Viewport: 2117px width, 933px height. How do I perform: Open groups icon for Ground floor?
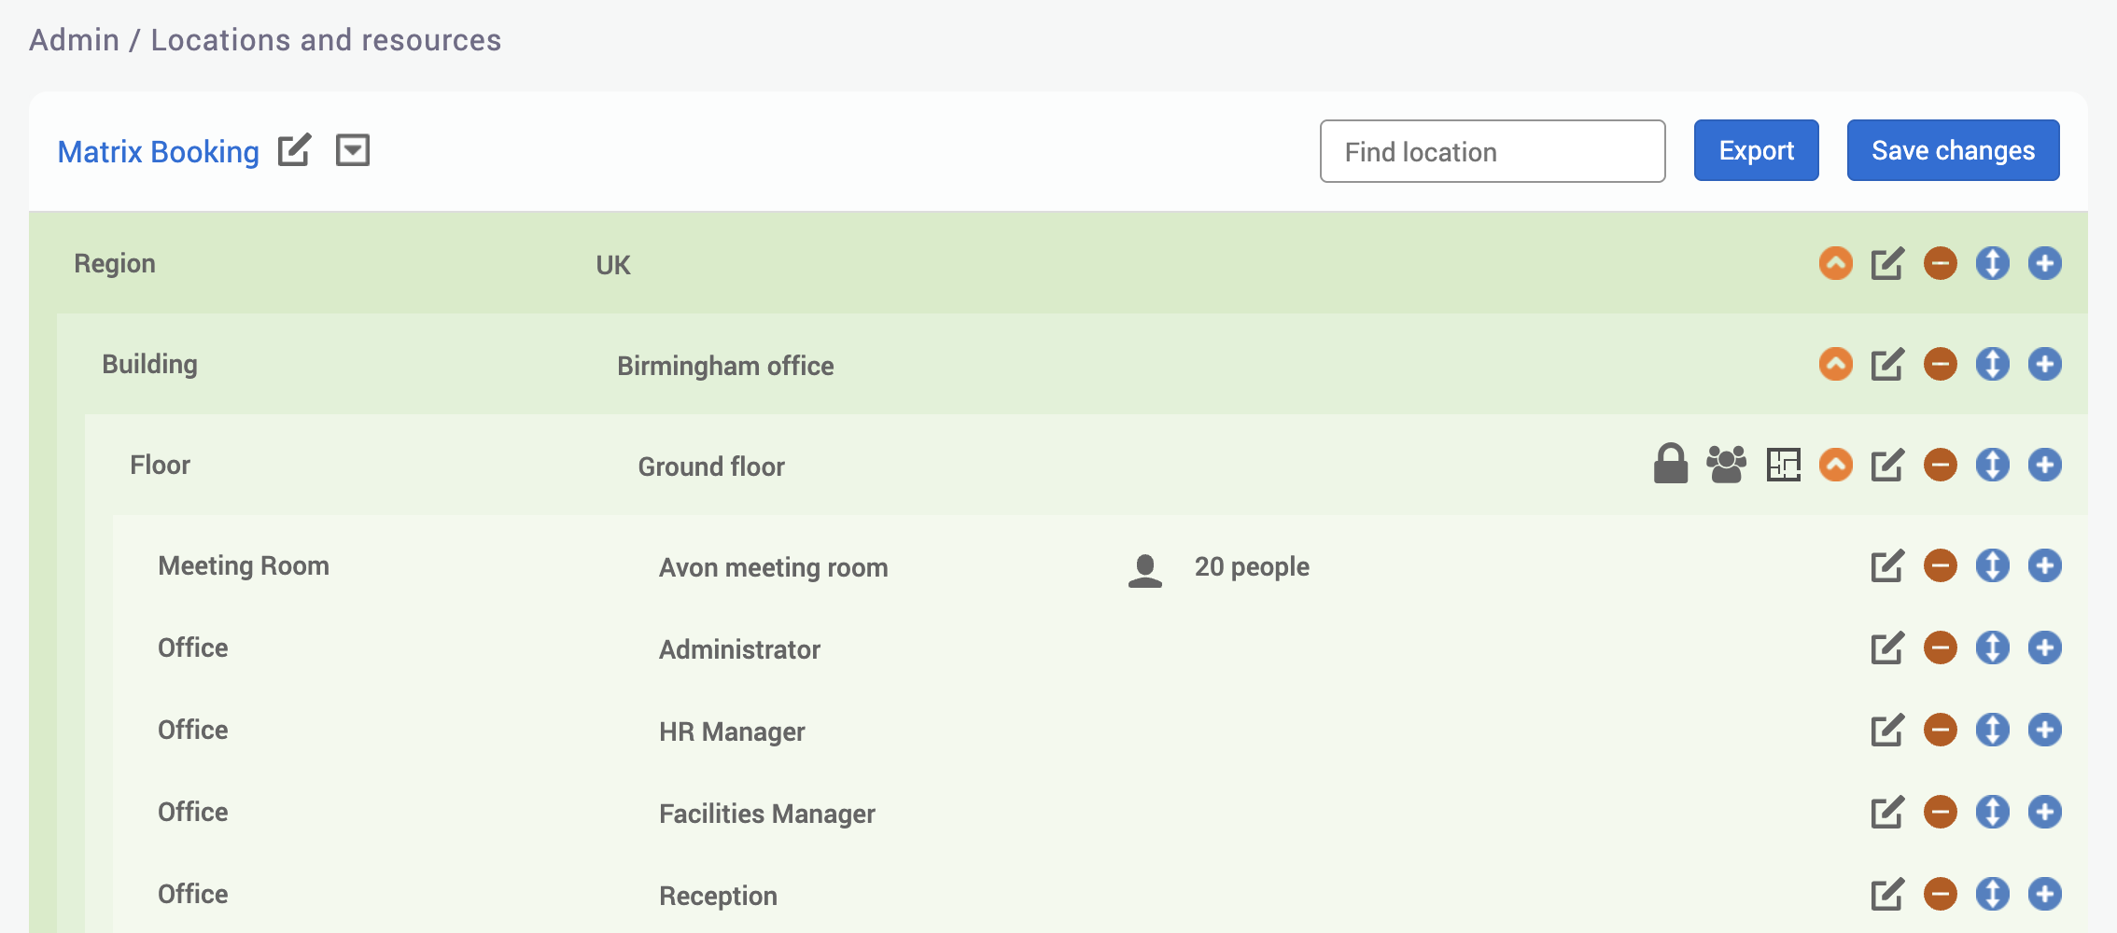click(x=1726, y=464)
